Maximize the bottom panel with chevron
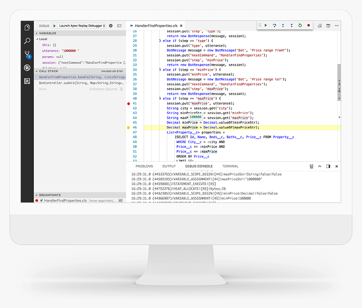Image resolution: width=362 pixels, height=308 pixels. [320, 166]
